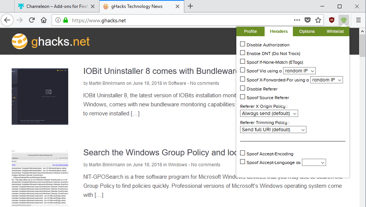Check Spoof Accept-Encoding

[242, 153]
